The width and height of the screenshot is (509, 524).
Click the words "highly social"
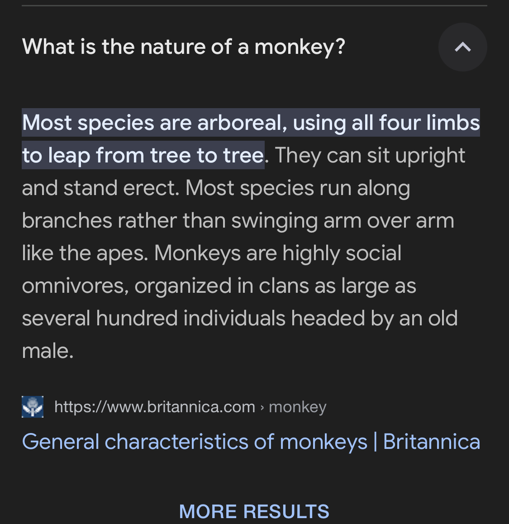click(342, 253)
